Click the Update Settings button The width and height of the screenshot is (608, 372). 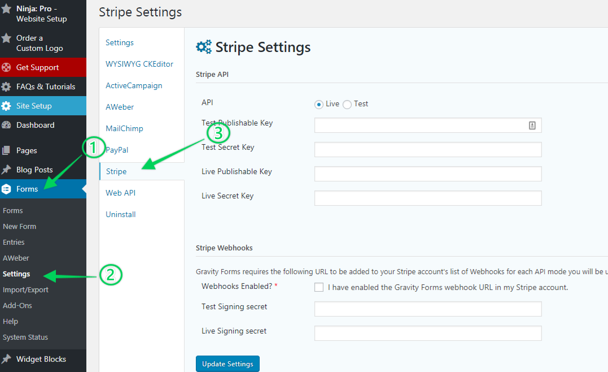click(228, 364)
